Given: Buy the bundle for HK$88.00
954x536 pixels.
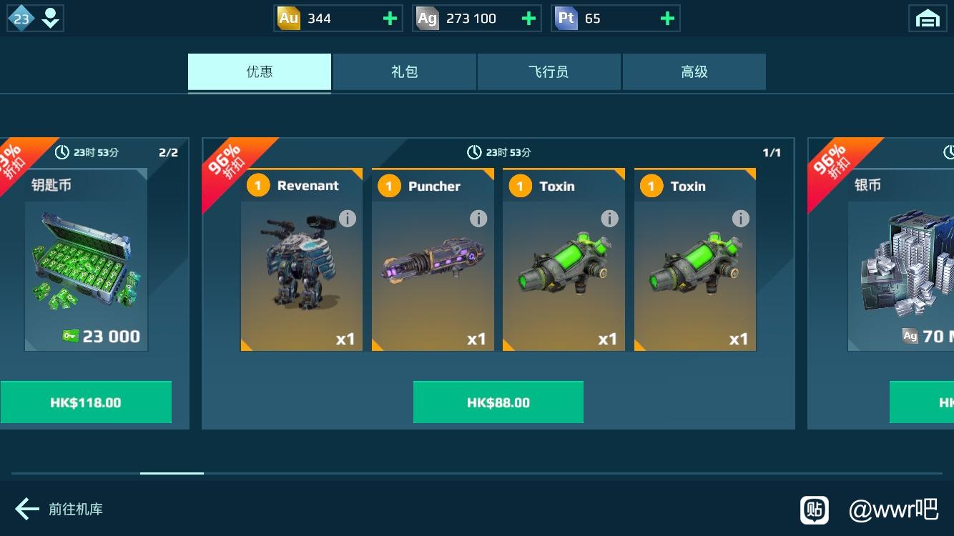Looking at the screenshot, I should pyautogui.click(x=498, y=402).
